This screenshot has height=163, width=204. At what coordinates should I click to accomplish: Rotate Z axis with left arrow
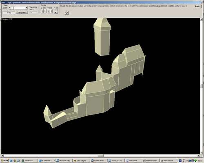[42, 11]
